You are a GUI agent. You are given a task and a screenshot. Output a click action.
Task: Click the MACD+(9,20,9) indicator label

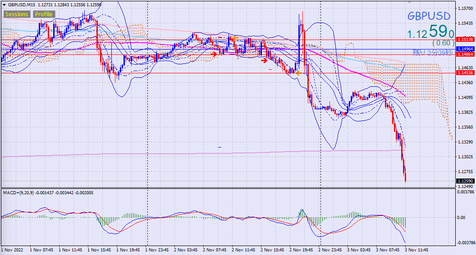[x=18, y=193]
